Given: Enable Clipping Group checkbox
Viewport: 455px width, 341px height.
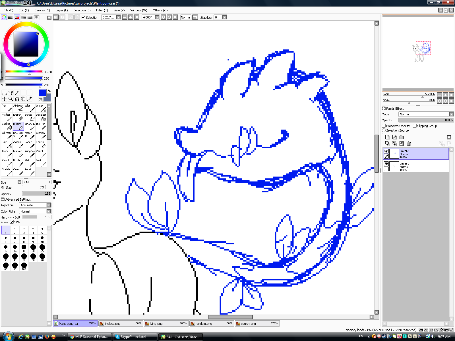Looking at the screenshot, I should click(x=415, y=126).
